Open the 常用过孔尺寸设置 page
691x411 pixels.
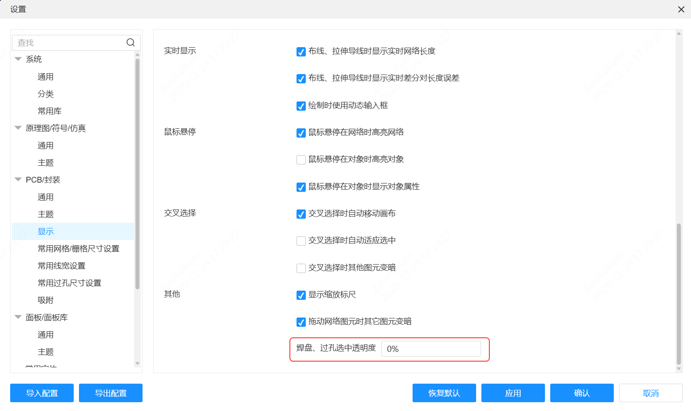pos(68,283)
